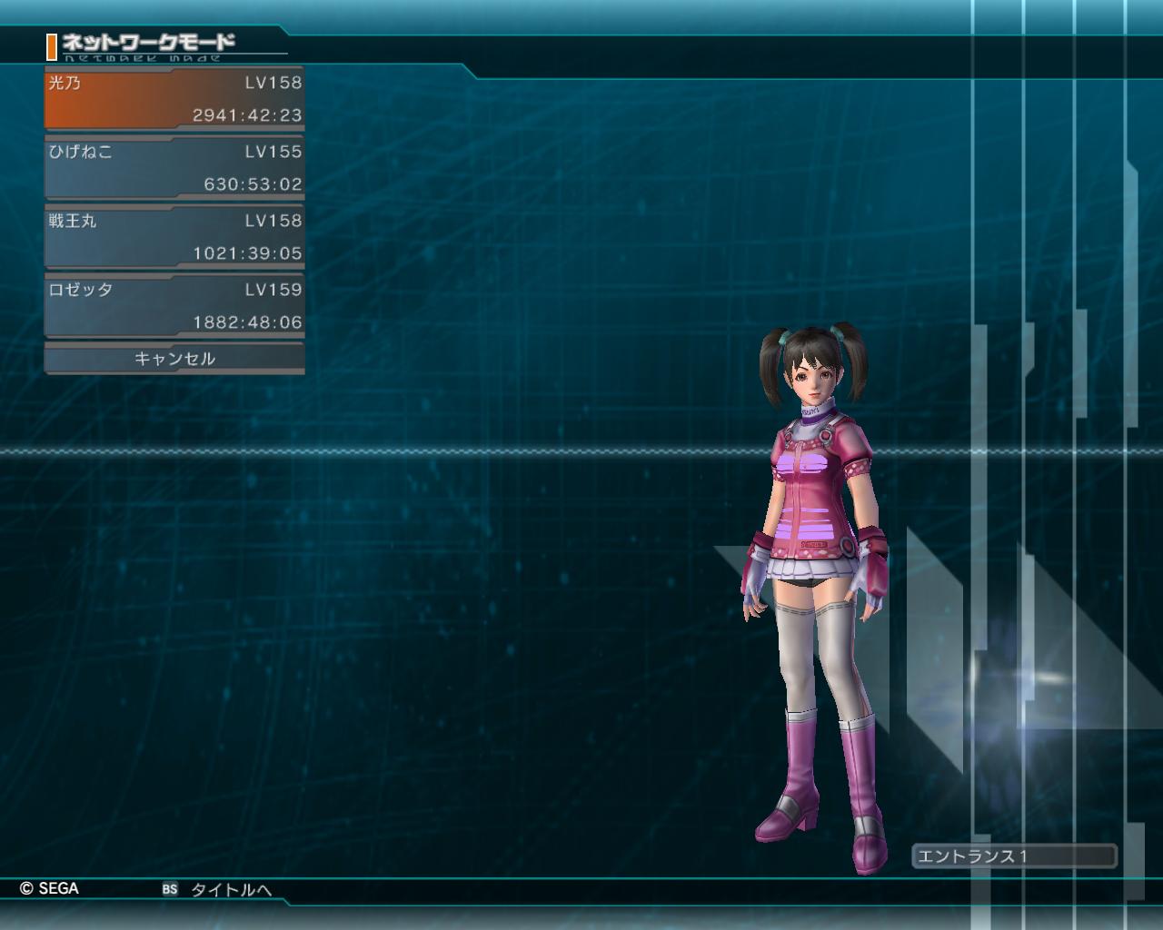The image size is (1163, 930).
Task: Click the ネットワークモード header title
Action: coord(148,43)
